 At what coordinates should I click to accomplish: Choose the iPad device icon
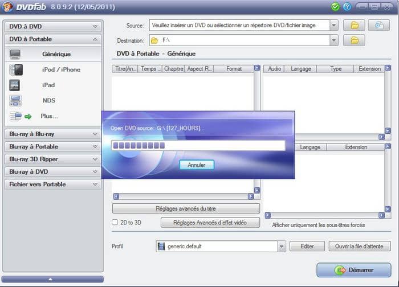pos(15,85)
